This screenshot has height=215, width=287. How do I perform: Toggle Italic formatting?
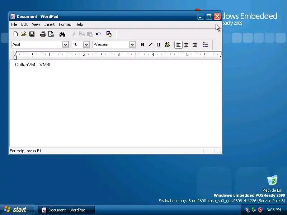click(150, 44)
